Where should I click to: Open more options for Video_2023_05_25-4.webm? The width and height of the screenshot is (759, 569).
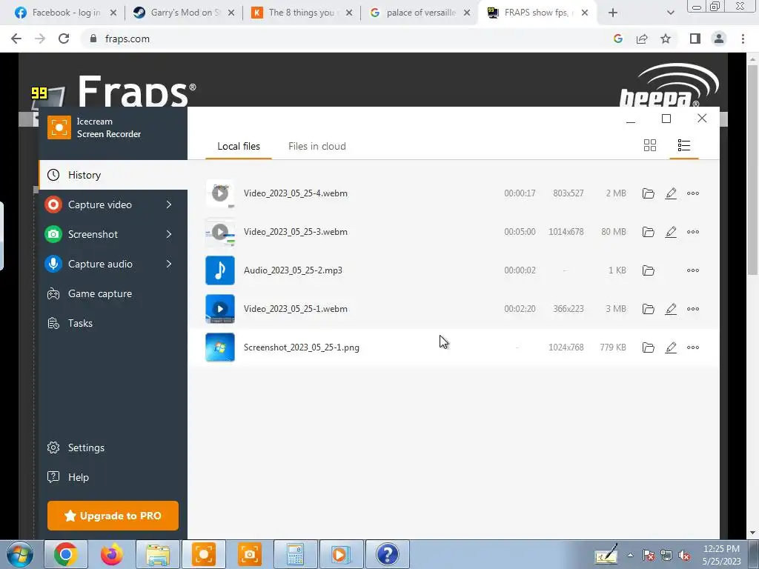(x=693, y=193)
